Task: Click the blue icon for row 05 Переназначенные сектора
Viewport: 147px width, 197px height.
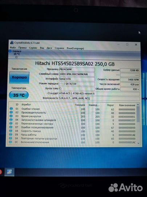Action: 11,123
